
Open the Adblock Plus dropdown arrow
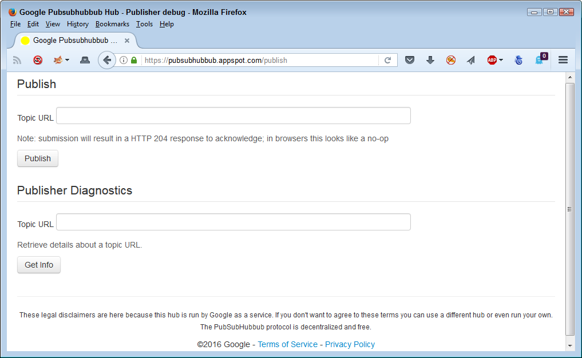click(501, 60)
